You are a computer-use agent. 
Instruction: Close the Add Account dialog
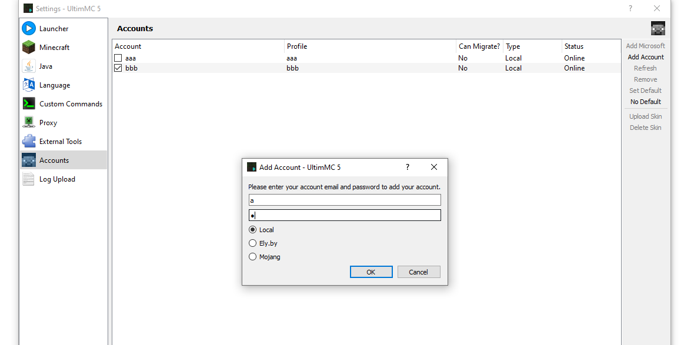(434, 167)
